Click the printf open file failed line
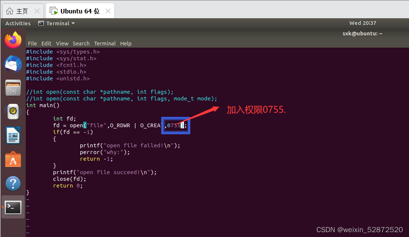Image resolution: width=409 pixels, height=237 pixels. point(130,145)
